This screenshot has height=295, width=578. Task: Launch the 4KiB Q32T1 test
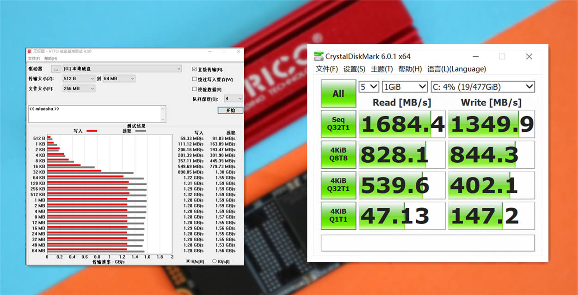click(338, 185)
